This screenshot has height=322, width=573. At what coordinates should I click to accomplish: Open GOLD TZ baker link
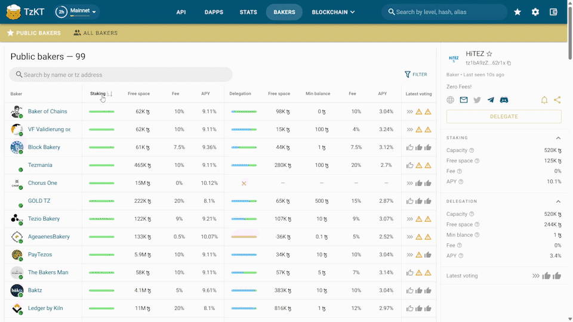coord(39,201)
